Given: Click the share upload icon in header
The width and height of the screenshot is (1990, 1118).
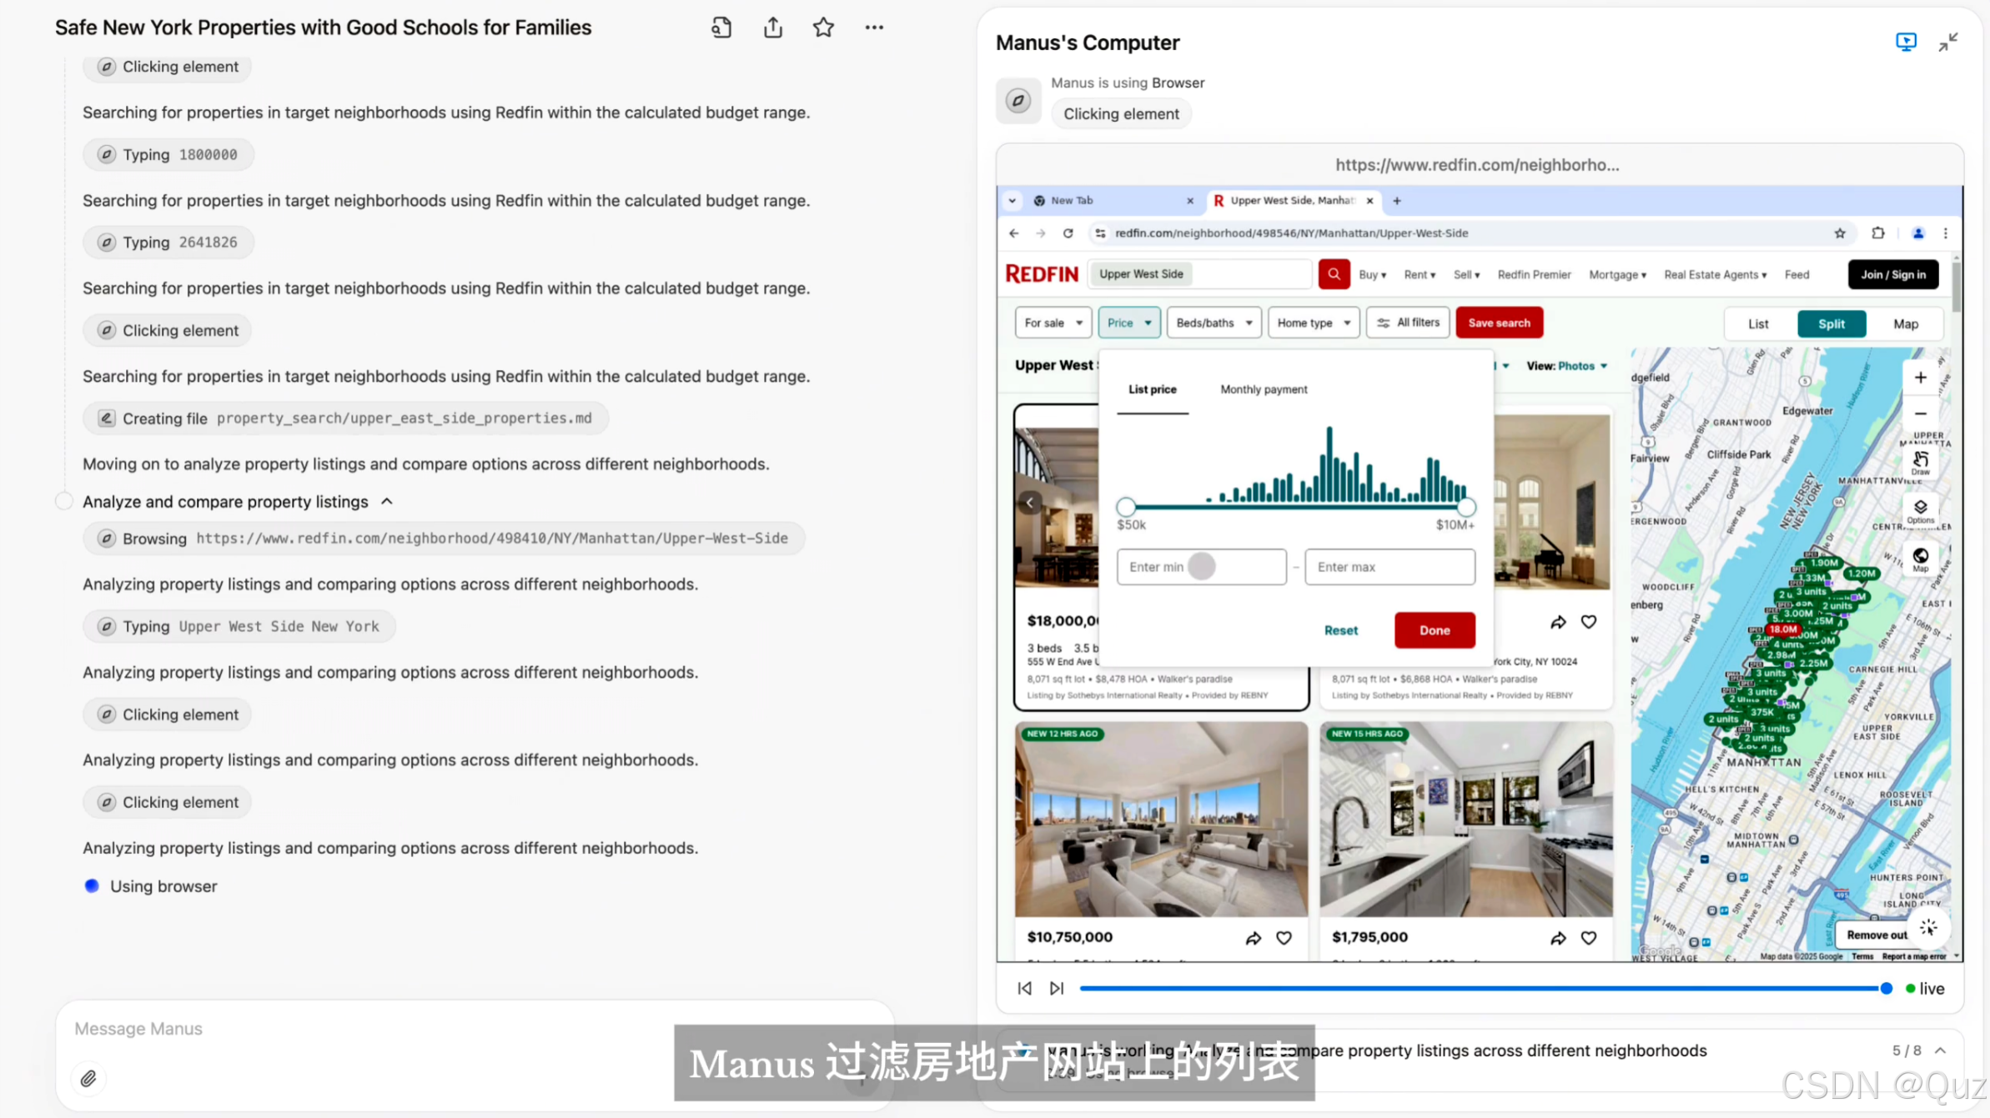Looking at the screenshot, I should pos(772,28).
